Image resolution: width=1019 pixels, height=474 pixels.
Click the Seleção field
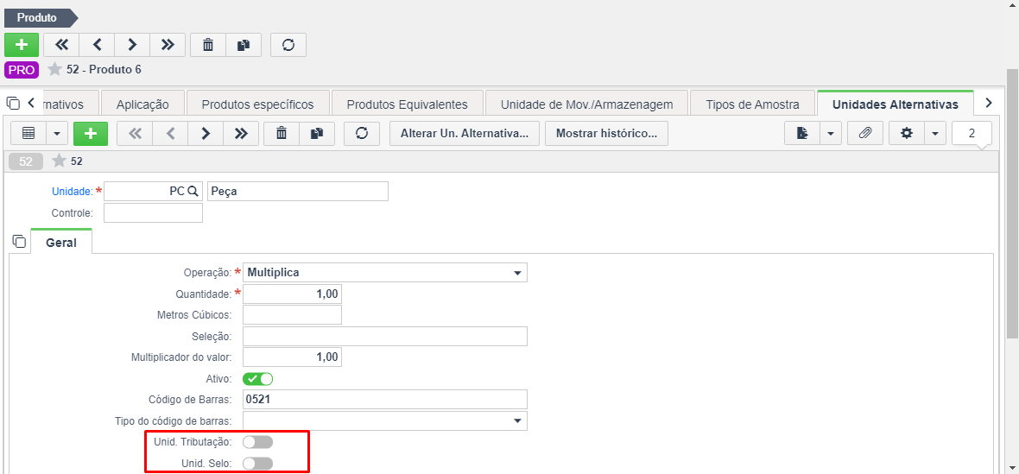[385, 337]
